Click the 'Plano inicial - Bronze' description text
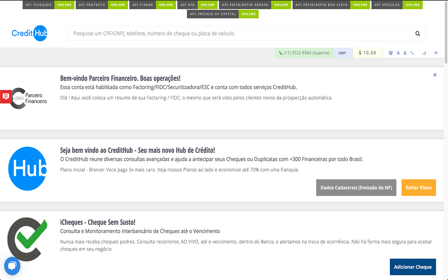 click(180, 170)
